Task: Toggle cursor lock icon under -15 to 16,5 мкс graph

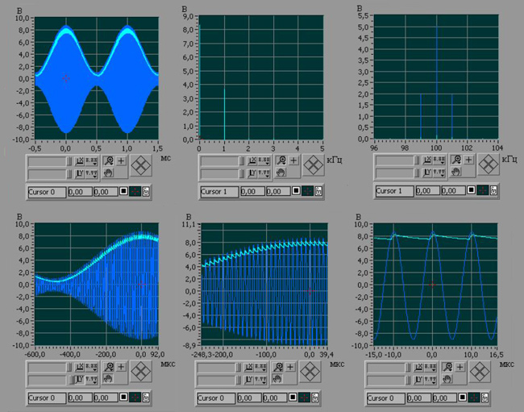Action: pos(484,397)
